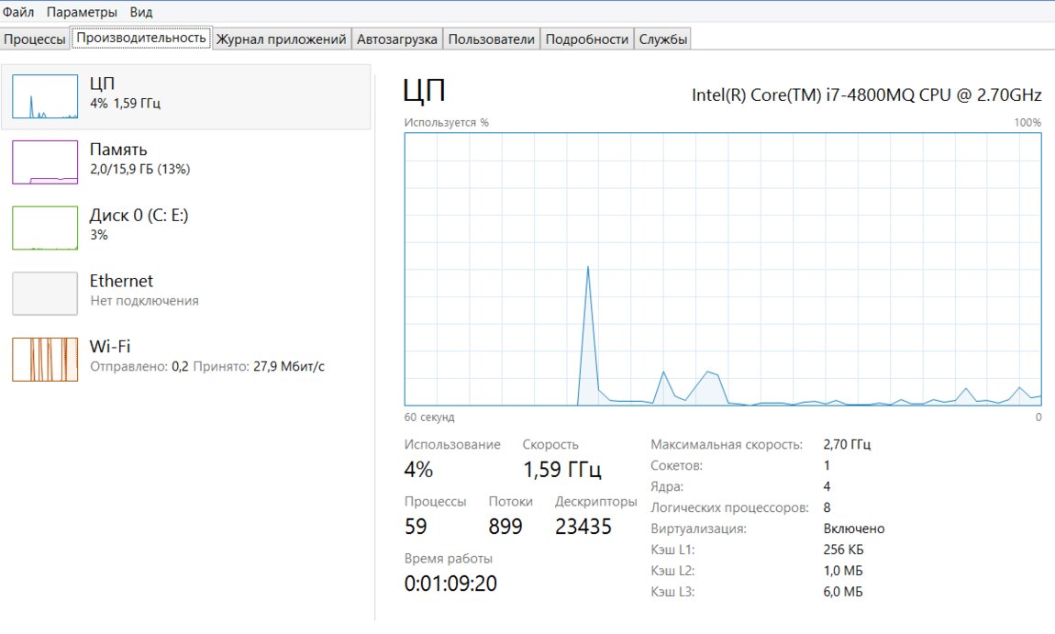
Task: Go to the Пользователи tab
Action: [492, 39]
